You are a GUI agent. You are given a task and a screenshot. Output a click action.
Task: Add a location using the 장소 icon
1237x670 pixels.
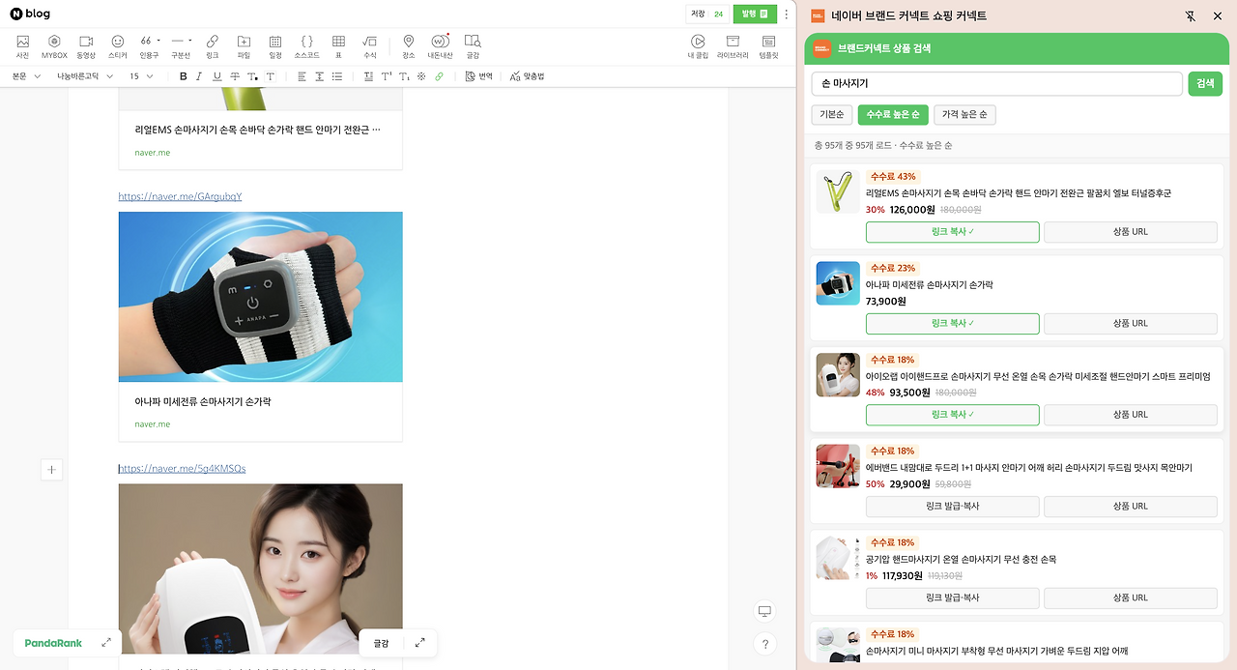(x=407, y=44)
